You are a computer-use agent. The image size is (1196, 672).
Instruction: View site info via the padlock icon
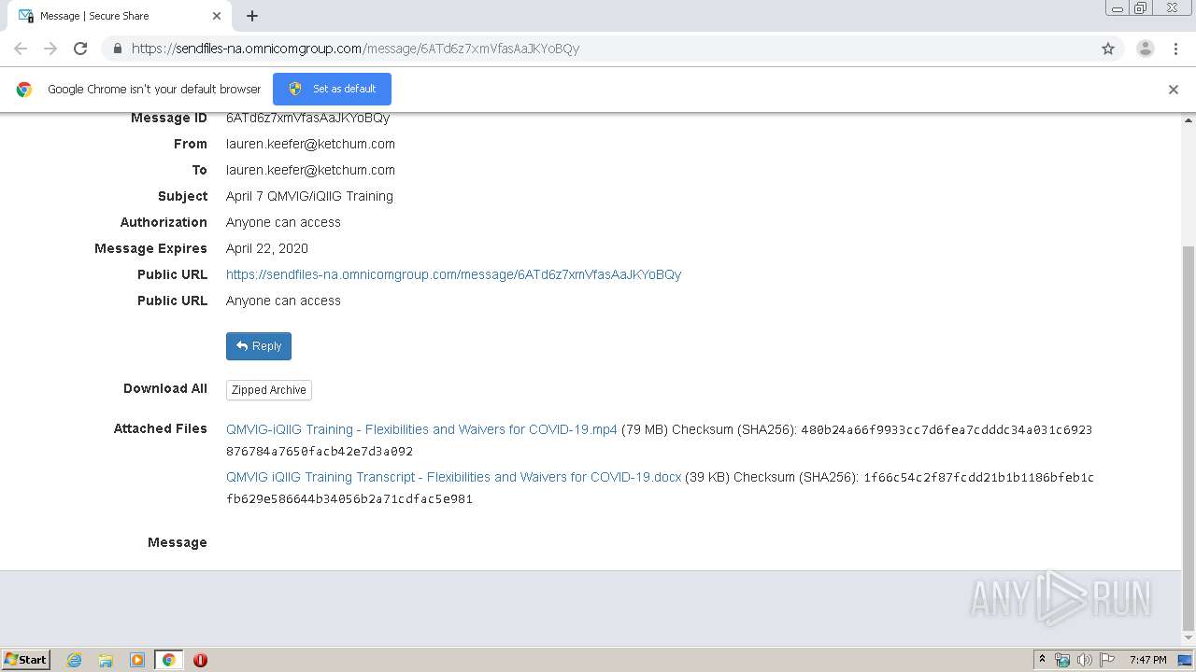[117, 49]
